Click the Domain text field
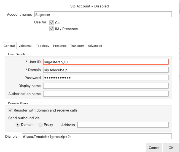Screen dimensions: 180x152 click(106, 70)
